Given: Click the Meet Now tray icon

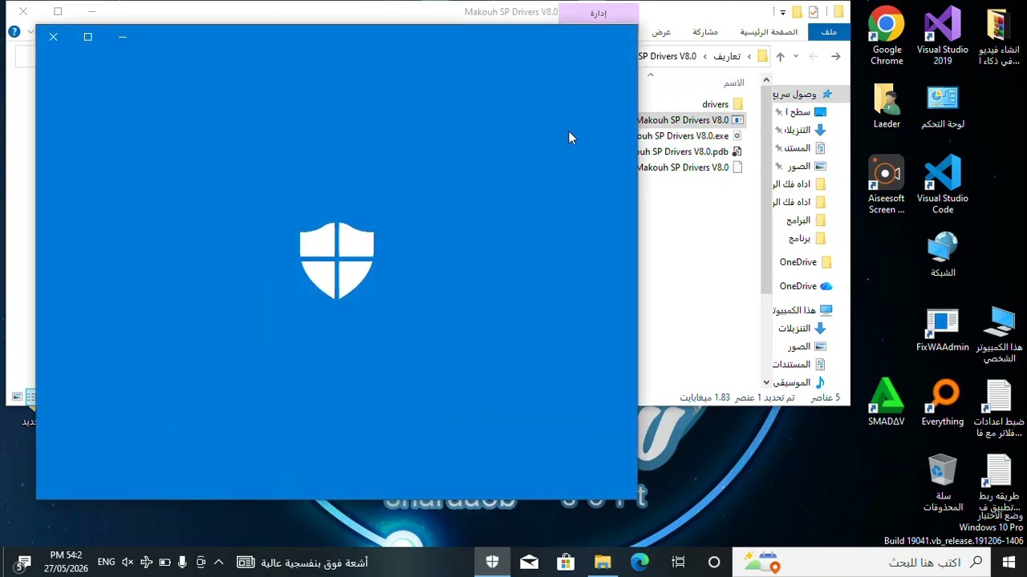Looking at the screenshot, I should click(x=201, y=563).
